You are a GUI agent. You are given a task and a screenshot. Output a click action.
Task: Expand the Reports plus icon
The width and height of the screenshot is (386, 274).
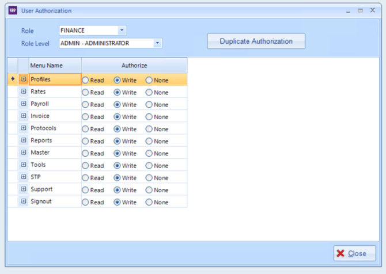point(24,140)
